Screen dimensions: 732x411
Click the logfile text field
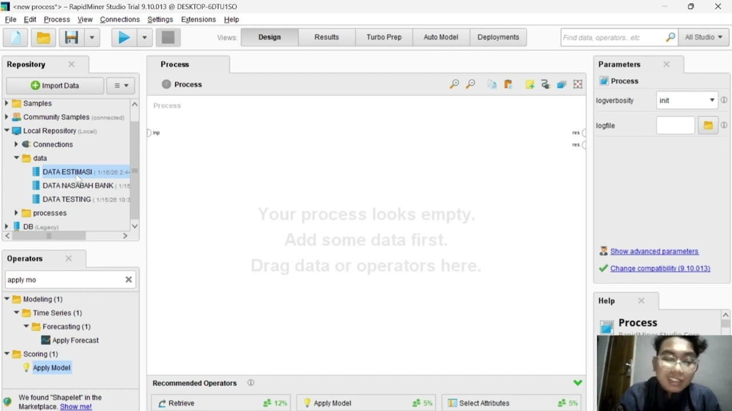pyautogui.click(x=675, y=126)
